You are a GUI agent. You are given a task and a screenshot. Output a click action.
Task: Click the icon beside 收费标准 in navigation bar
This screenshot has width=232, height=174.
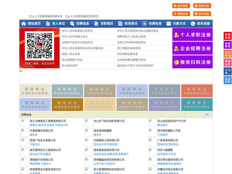[x=144, y=24]
